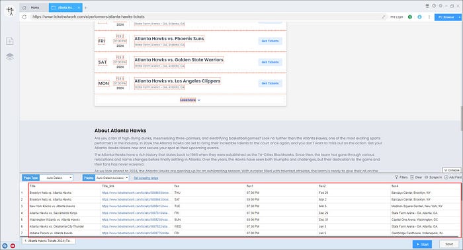Click Pre Login button
The width and height of the screenshot is (463, 250).
pos(397,17)
